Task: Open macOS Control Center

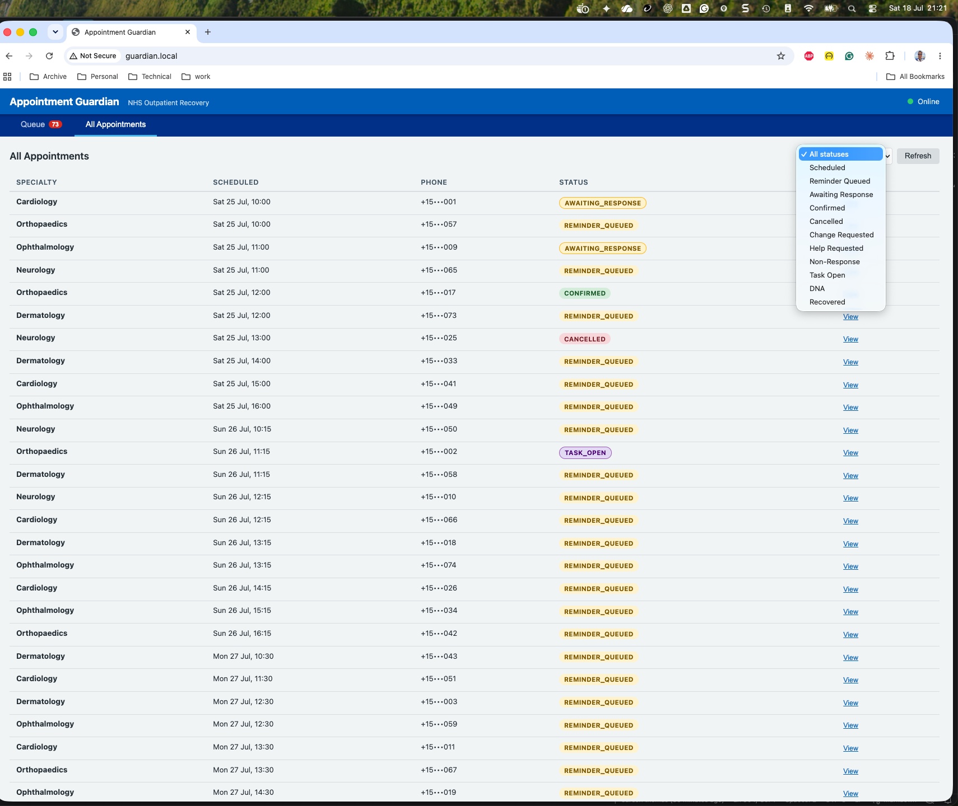Action: pyautogui.click(x=872, y=8)
